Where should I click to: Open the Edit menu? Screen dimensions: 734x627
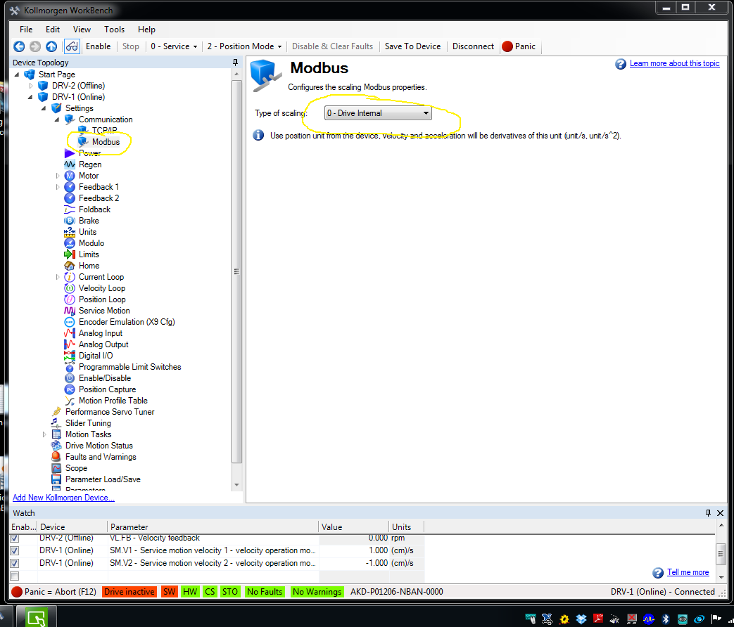point(52,30)
